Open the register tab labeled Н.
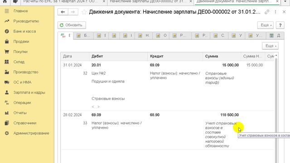The height and width of the screenshot is (163, 290). tap(144, 35)
